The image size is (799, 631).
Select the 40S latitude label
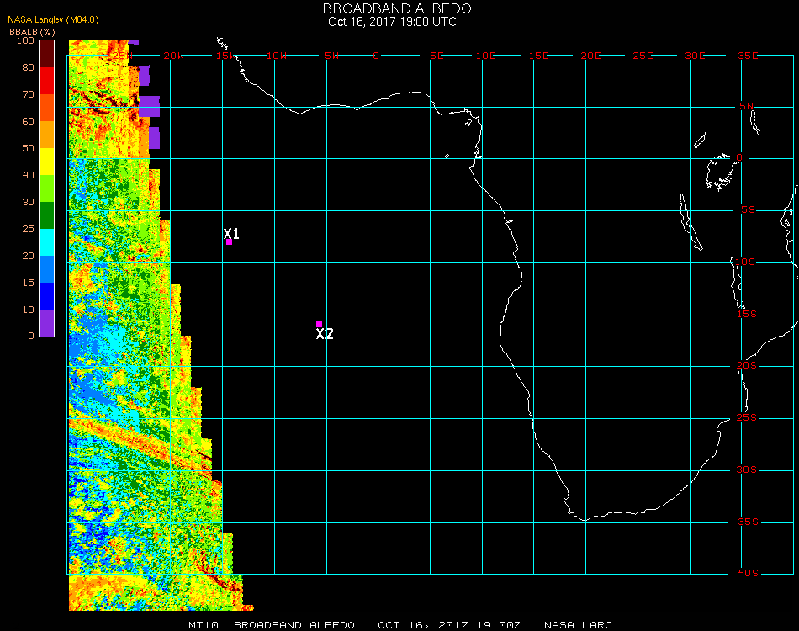[748, 573]
